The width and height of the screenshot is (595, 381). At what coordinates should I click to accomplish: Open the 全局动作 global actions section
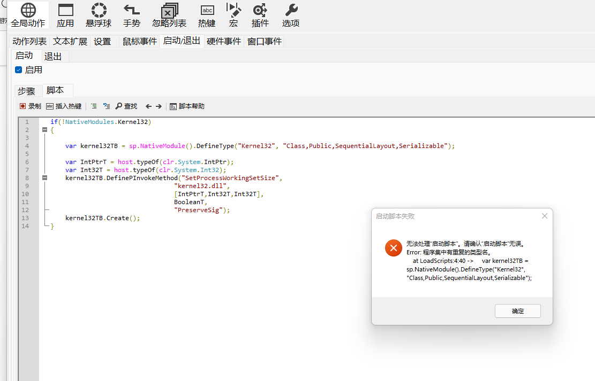tap(28, 15)
